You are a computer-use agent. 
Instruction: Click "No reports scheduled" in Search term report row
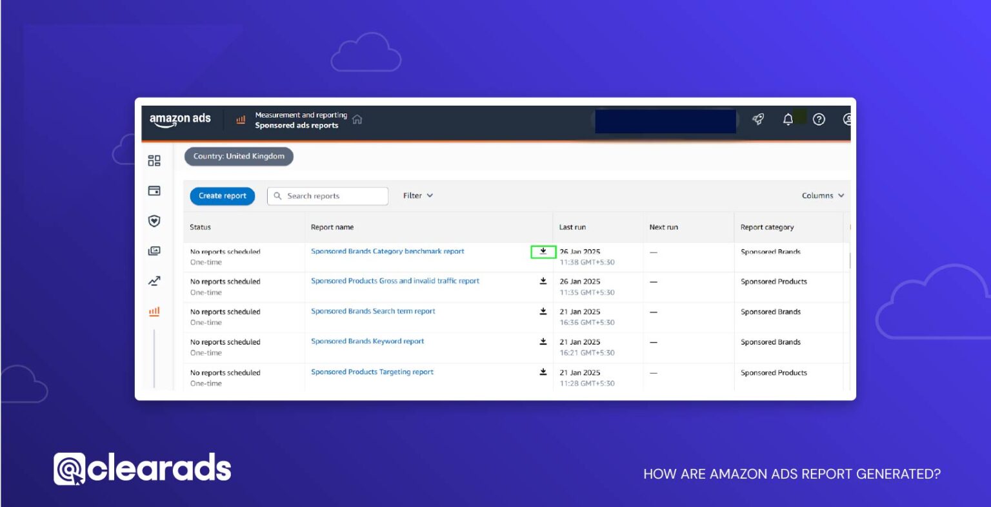click(x=225, y=312)
